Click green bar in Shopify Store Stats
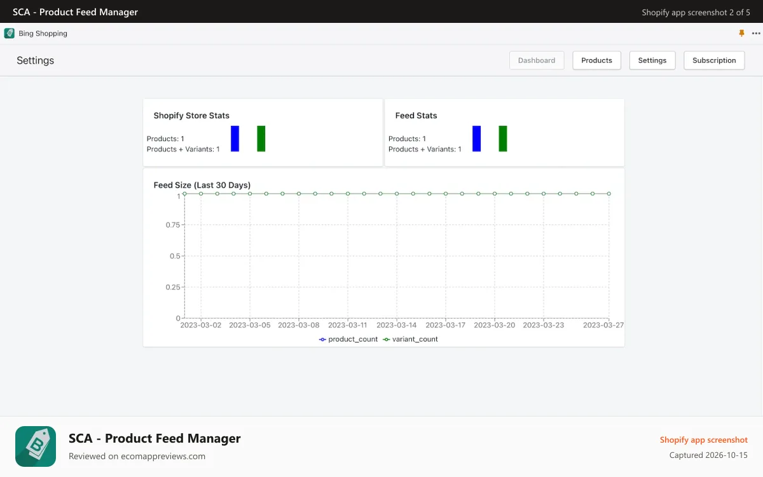 [x=261, y=139]
